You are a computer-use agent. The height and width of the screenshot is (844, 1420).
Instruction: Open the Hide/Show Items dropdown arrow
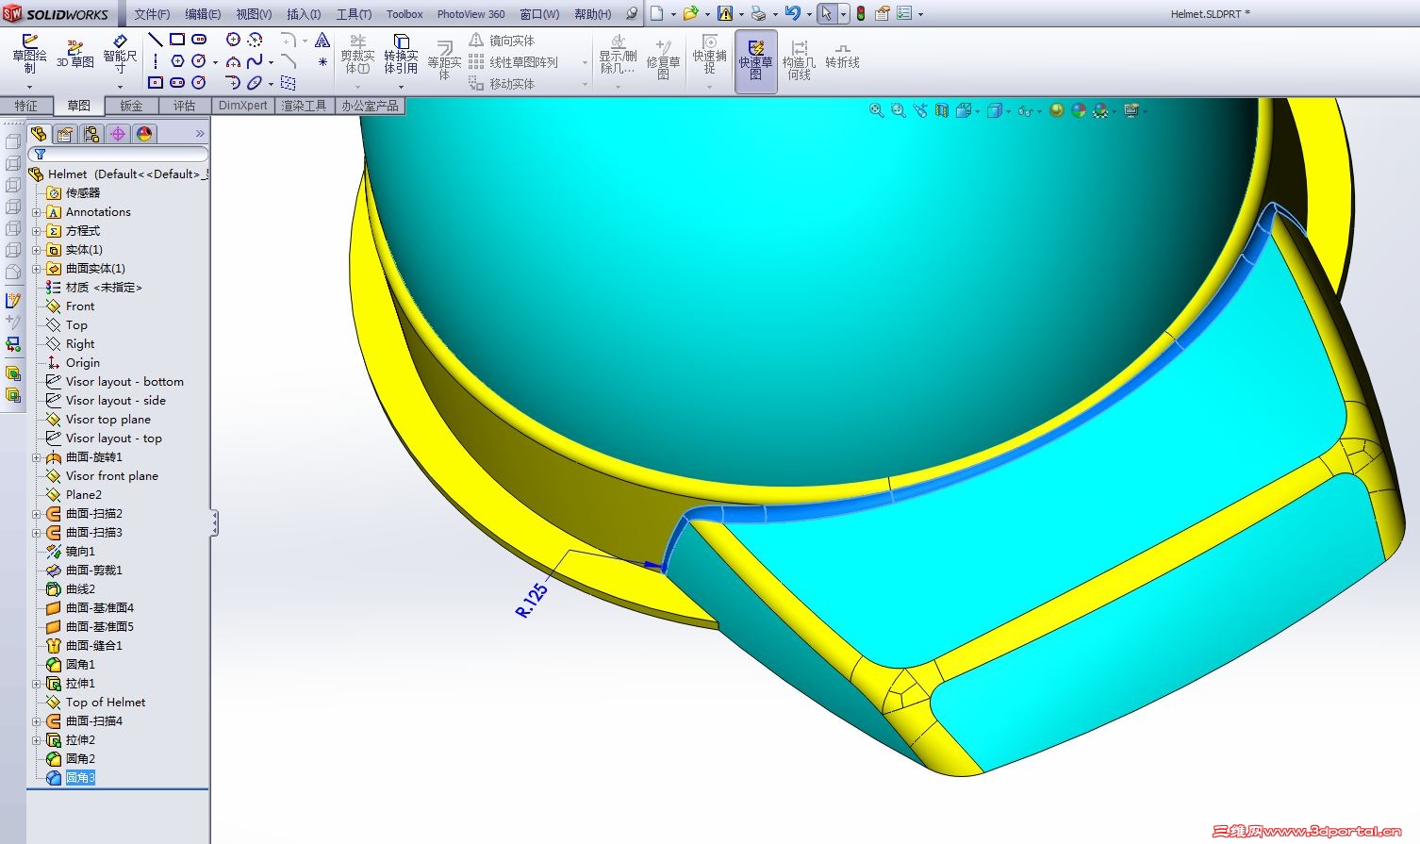coord(1039,111)
